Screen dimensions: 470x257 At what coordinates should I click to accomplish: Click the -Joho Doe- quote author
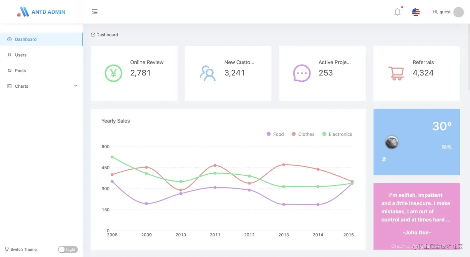417,233
